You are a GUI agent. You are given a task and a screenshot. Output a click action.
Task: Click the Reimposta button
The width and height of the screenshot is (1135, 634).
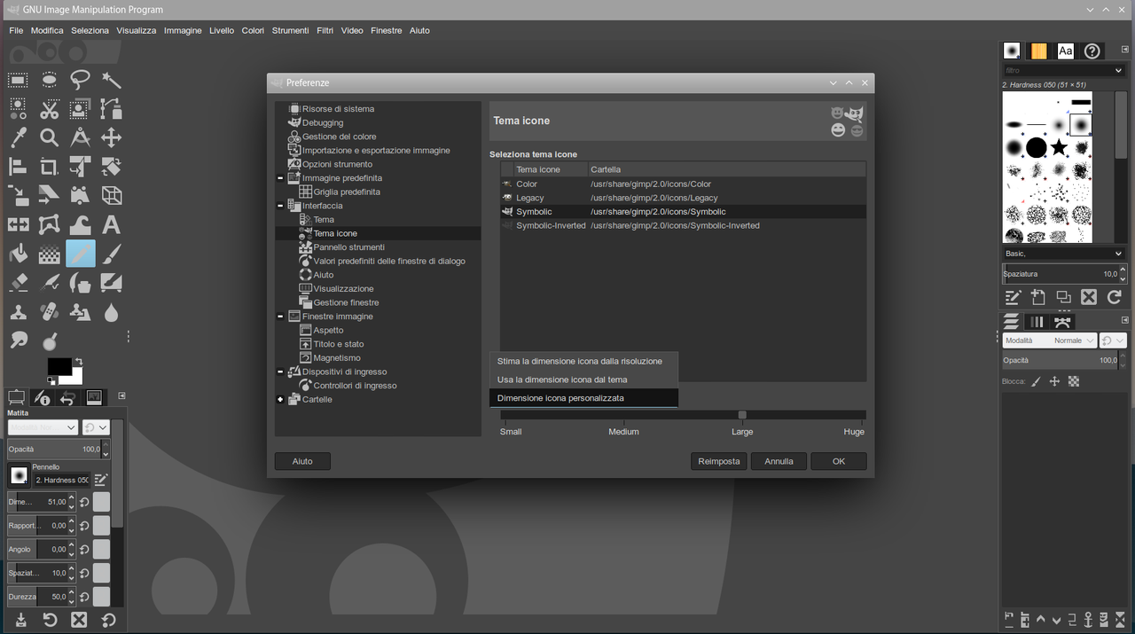(719, 461)
